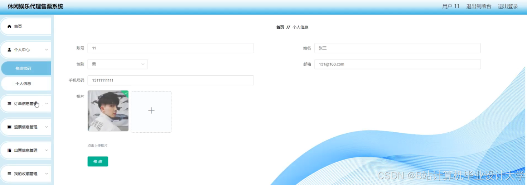Open 首页 in the sidebar

point(25,27)
